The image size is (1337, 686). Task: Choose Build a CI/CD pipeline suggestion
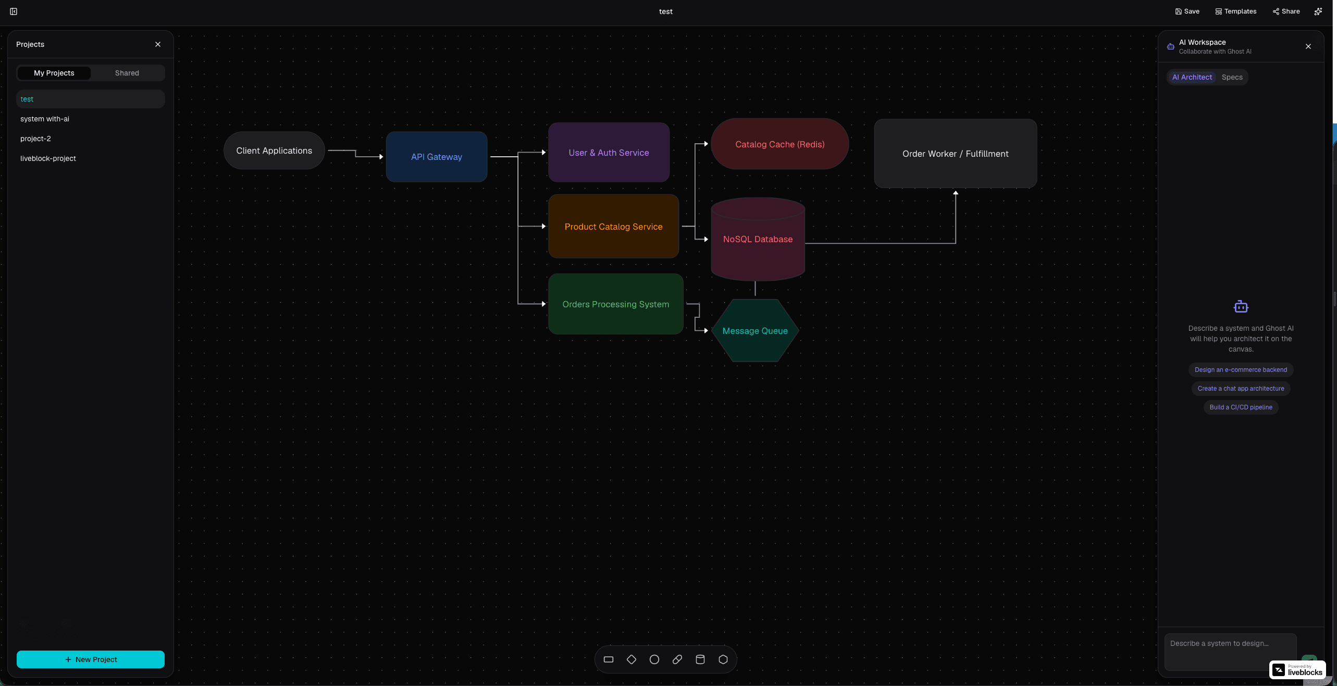(1241, 407)
